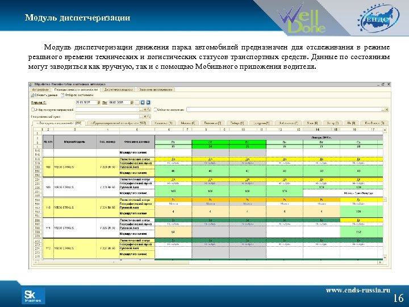Click into the По end date field
The width and height of the screenshot is (409, 307).
(x=119, y=102)
